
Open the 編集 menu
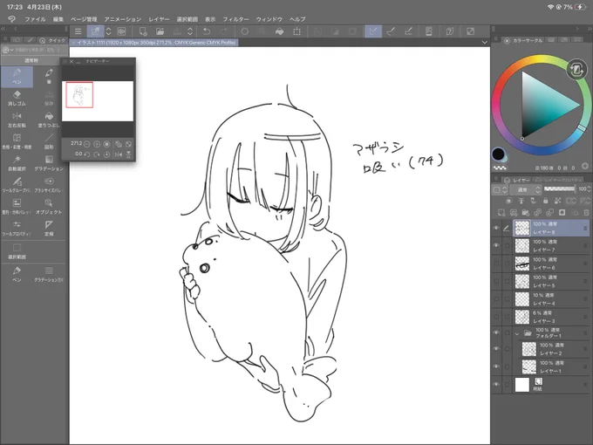tap(58, 19)
